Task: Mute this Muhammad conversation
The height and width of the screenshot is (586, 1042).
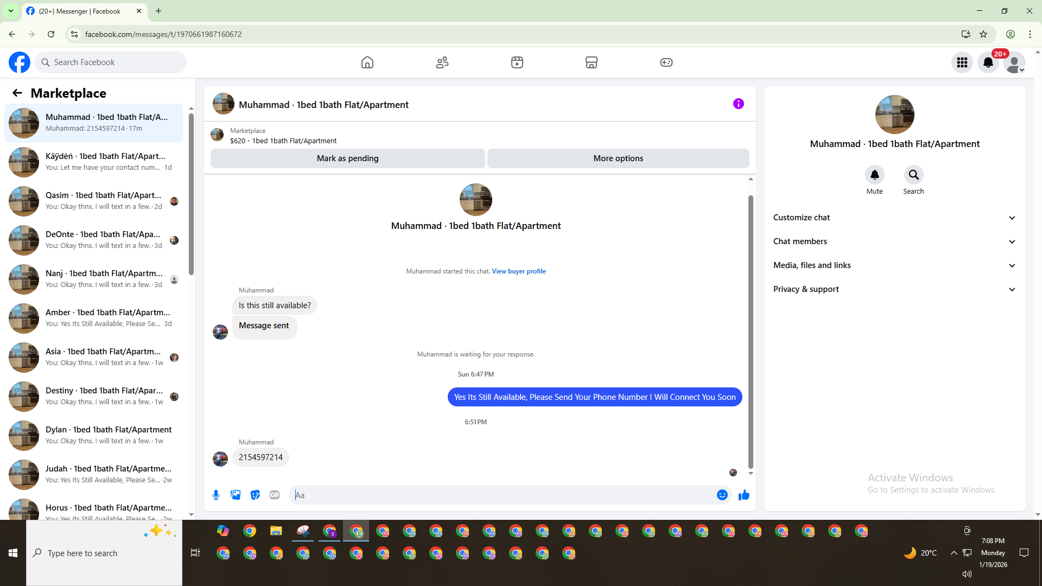Action: (x=874, y=175)
